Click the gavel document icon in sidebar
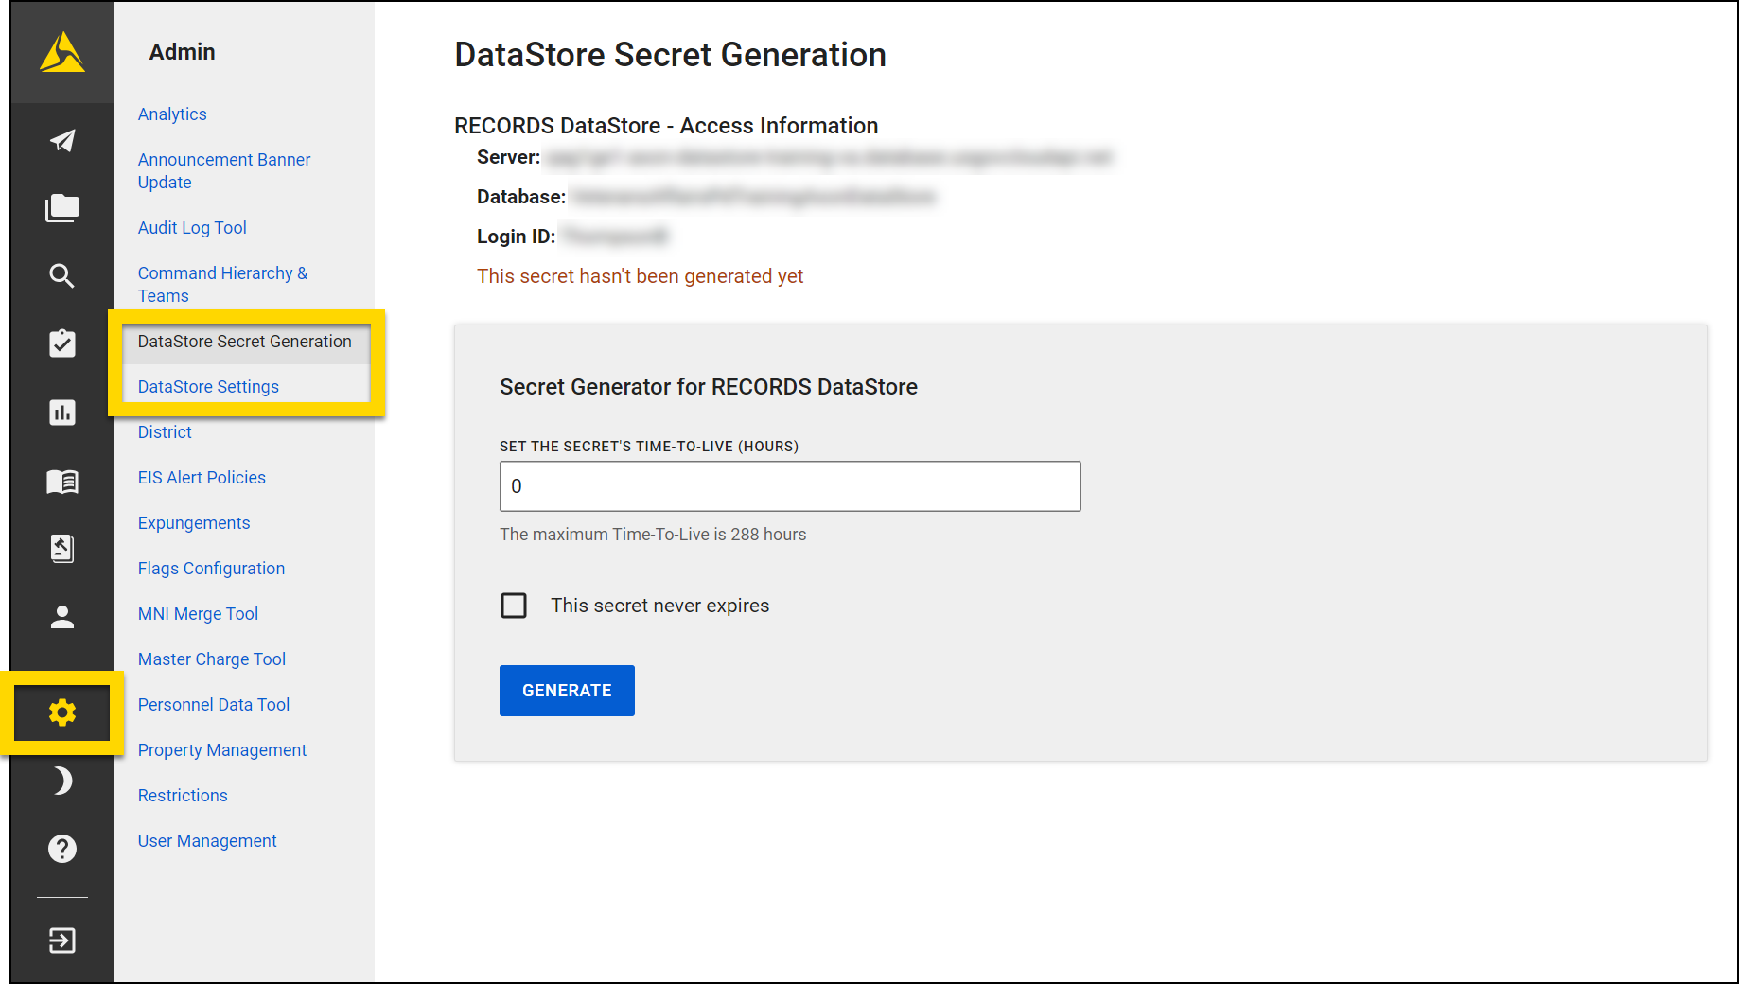Screen dimensions: 1739x984 coord(62,549)
